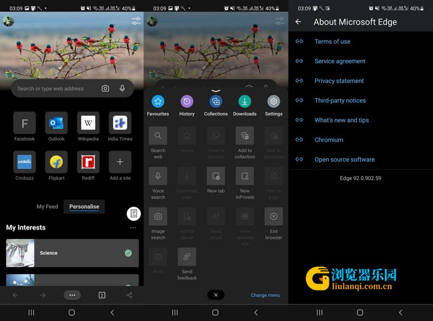This screenshot has height=321, width=433.
Task: Tap Android recents button on left screen
Action: pyautogui.click(x=31, y=313)
